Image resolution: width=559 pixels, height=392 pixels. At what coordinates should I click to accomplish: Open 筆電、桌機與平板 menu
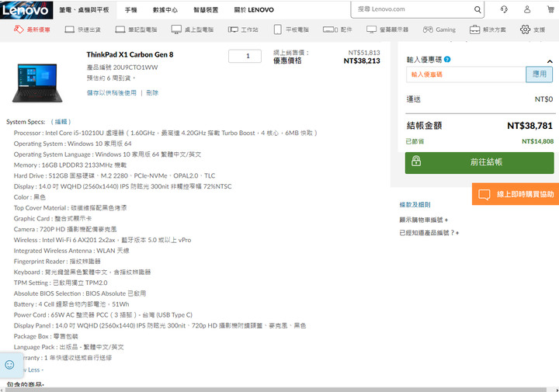pos(84,10)
